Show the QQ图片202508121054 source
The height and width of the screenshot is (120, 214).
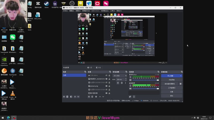pyautogui.click(x=106, y=82)
